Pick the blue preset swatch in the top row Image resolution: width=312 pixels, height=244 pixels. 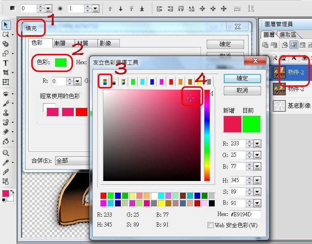coord(152,82)
